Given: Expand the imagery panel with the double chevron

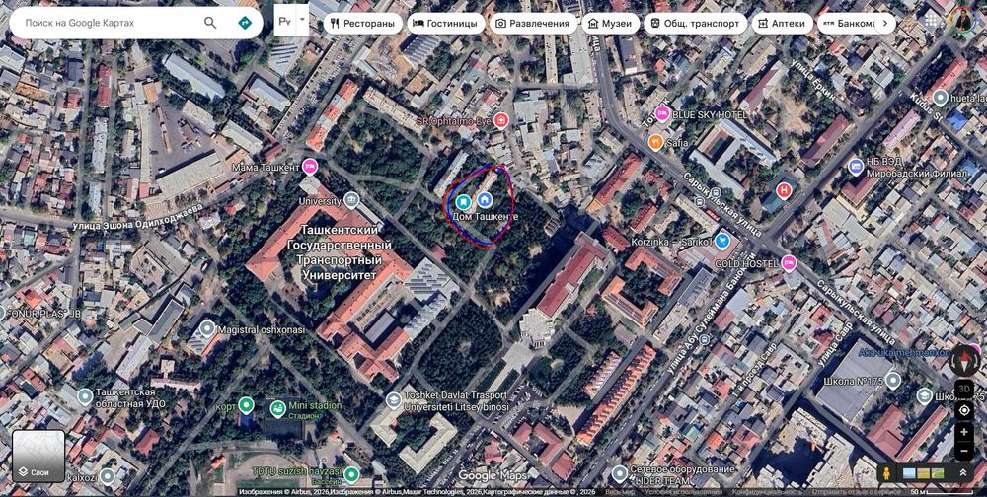Looking at the screenshot, I should pos(962,473).
